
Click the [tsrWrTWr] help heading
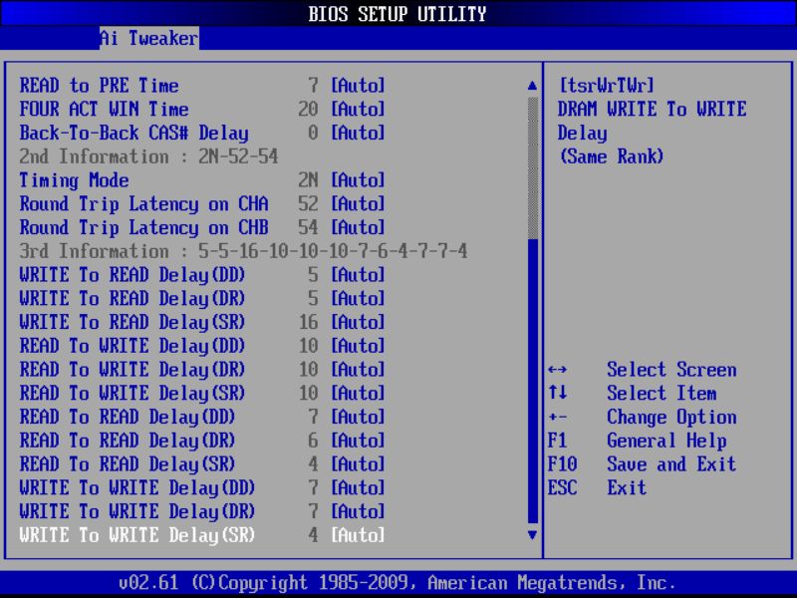pyautogui.click(x=607, y=86)
